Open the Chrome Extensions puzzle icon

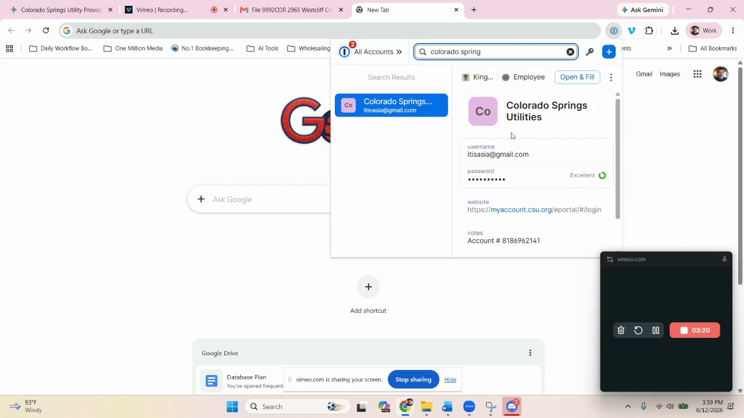[x=649, y=31]
